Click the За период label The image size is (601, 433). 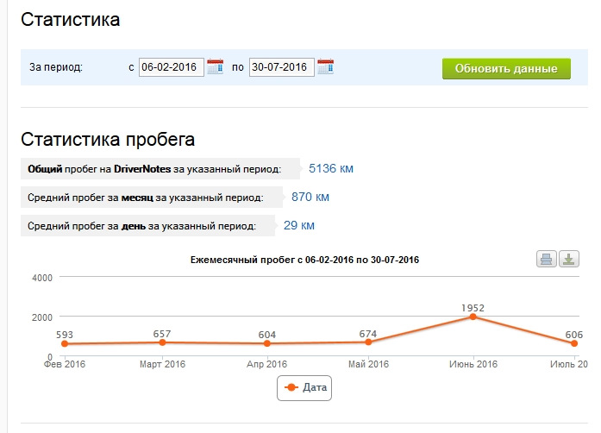pos(56,67)
